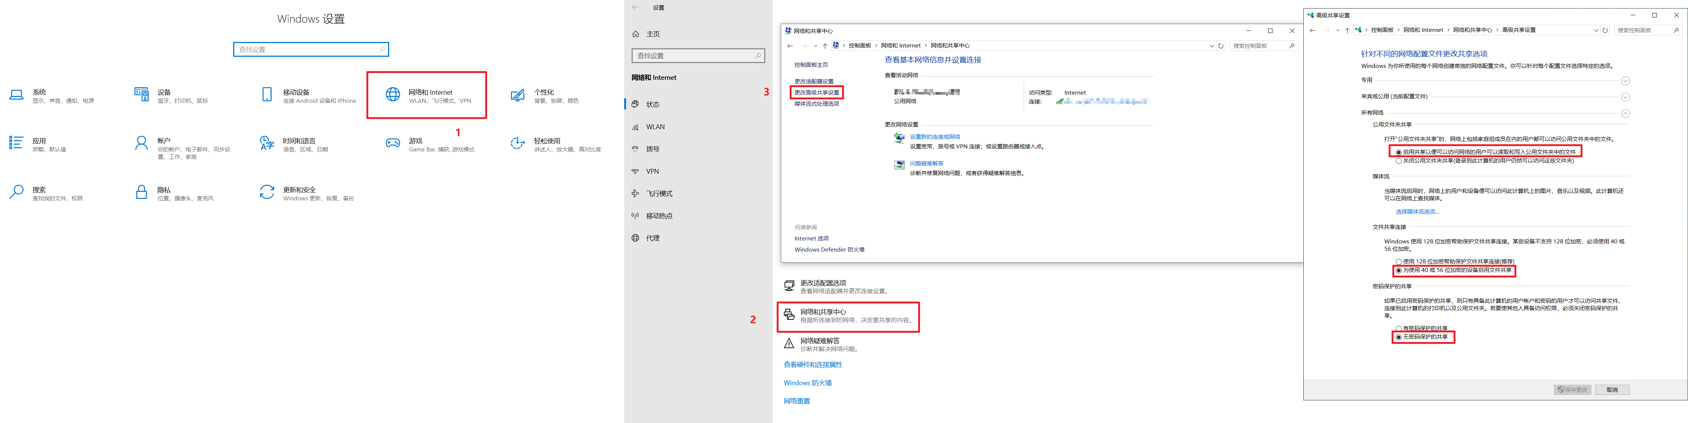
Task: Click the 网络和共享中心 printer-network icon
Action: [x=789, y=315]
